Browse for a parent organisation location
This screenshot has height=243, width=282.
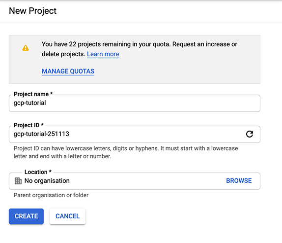(x=239, y=181)
